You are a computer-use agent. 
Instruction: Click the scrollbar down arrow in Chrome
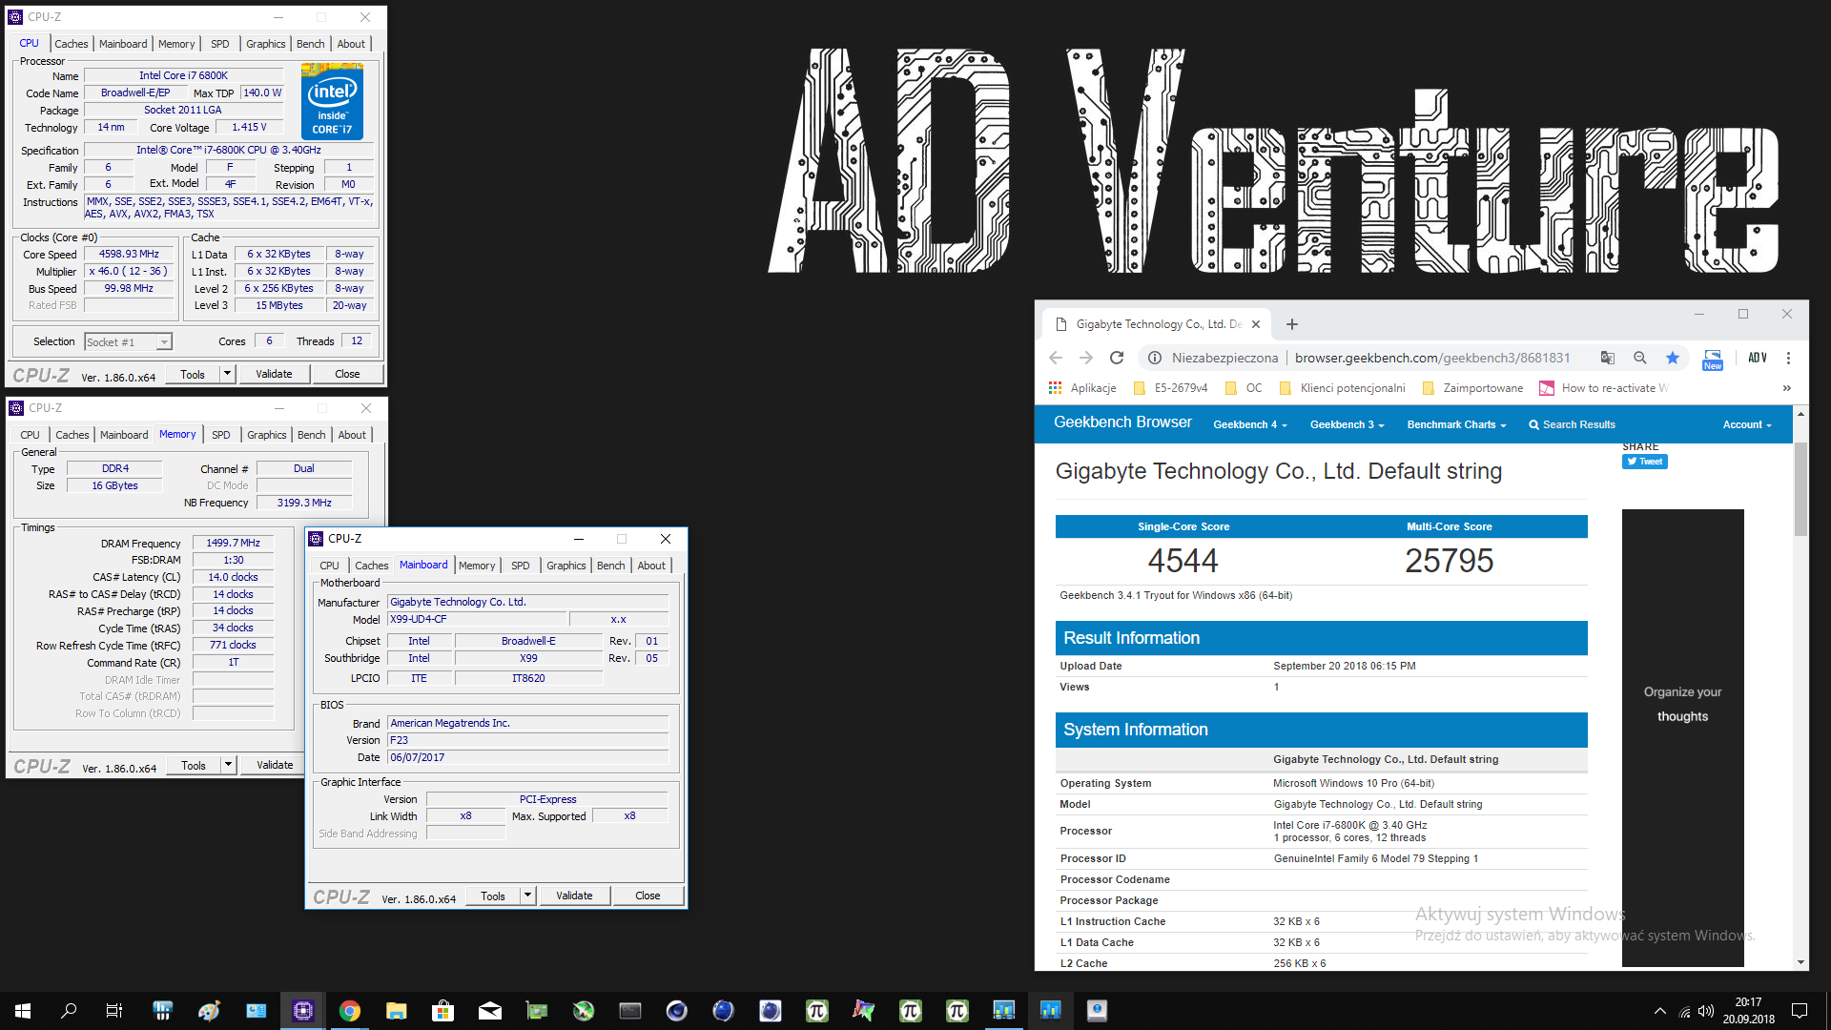click(1800, 963)
